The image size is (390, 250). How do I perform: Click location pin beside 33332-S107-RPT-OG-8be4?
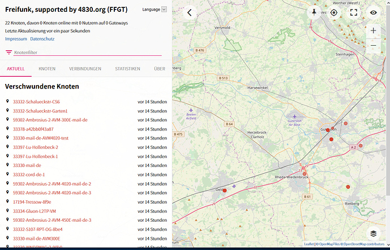(7, 229)
